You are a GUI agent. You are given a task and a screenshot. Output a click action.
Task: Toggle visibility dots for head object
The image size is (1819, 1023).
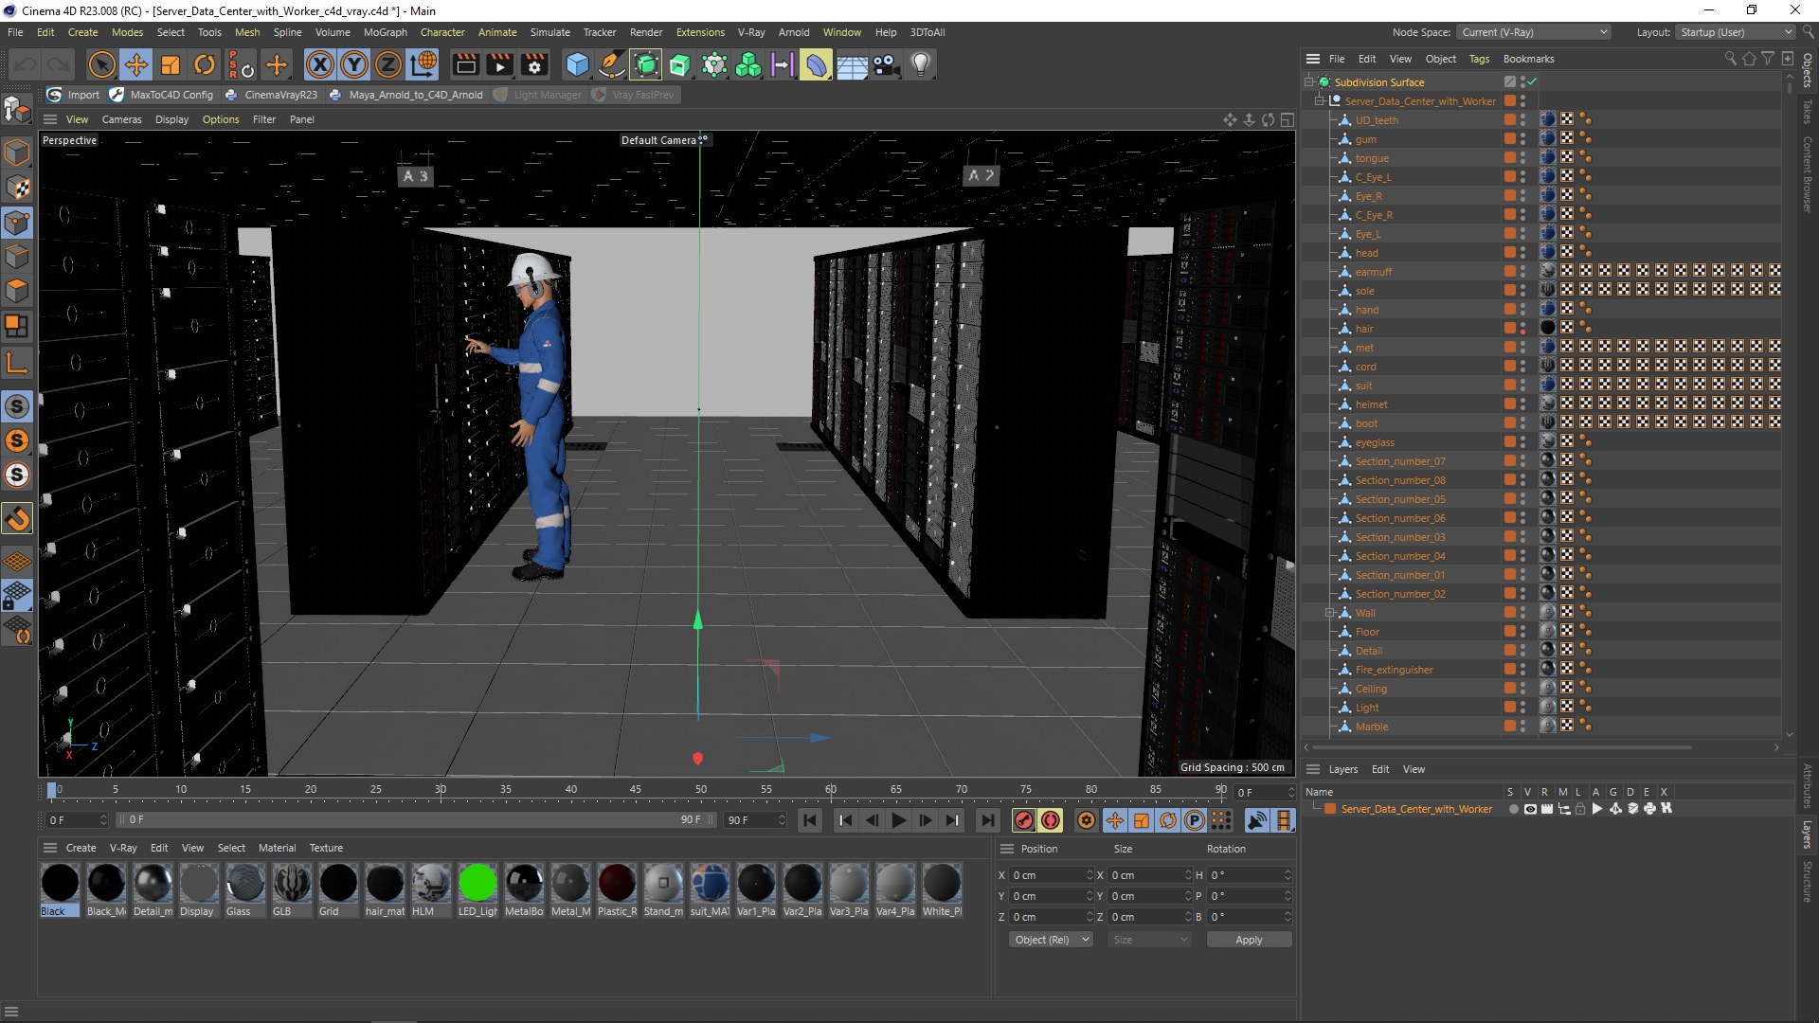click(x=1522, y=253)
